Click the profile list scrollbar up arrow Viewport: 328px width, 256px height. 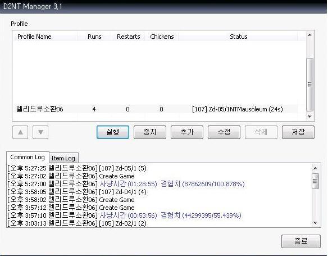click(x=309, y=35)
